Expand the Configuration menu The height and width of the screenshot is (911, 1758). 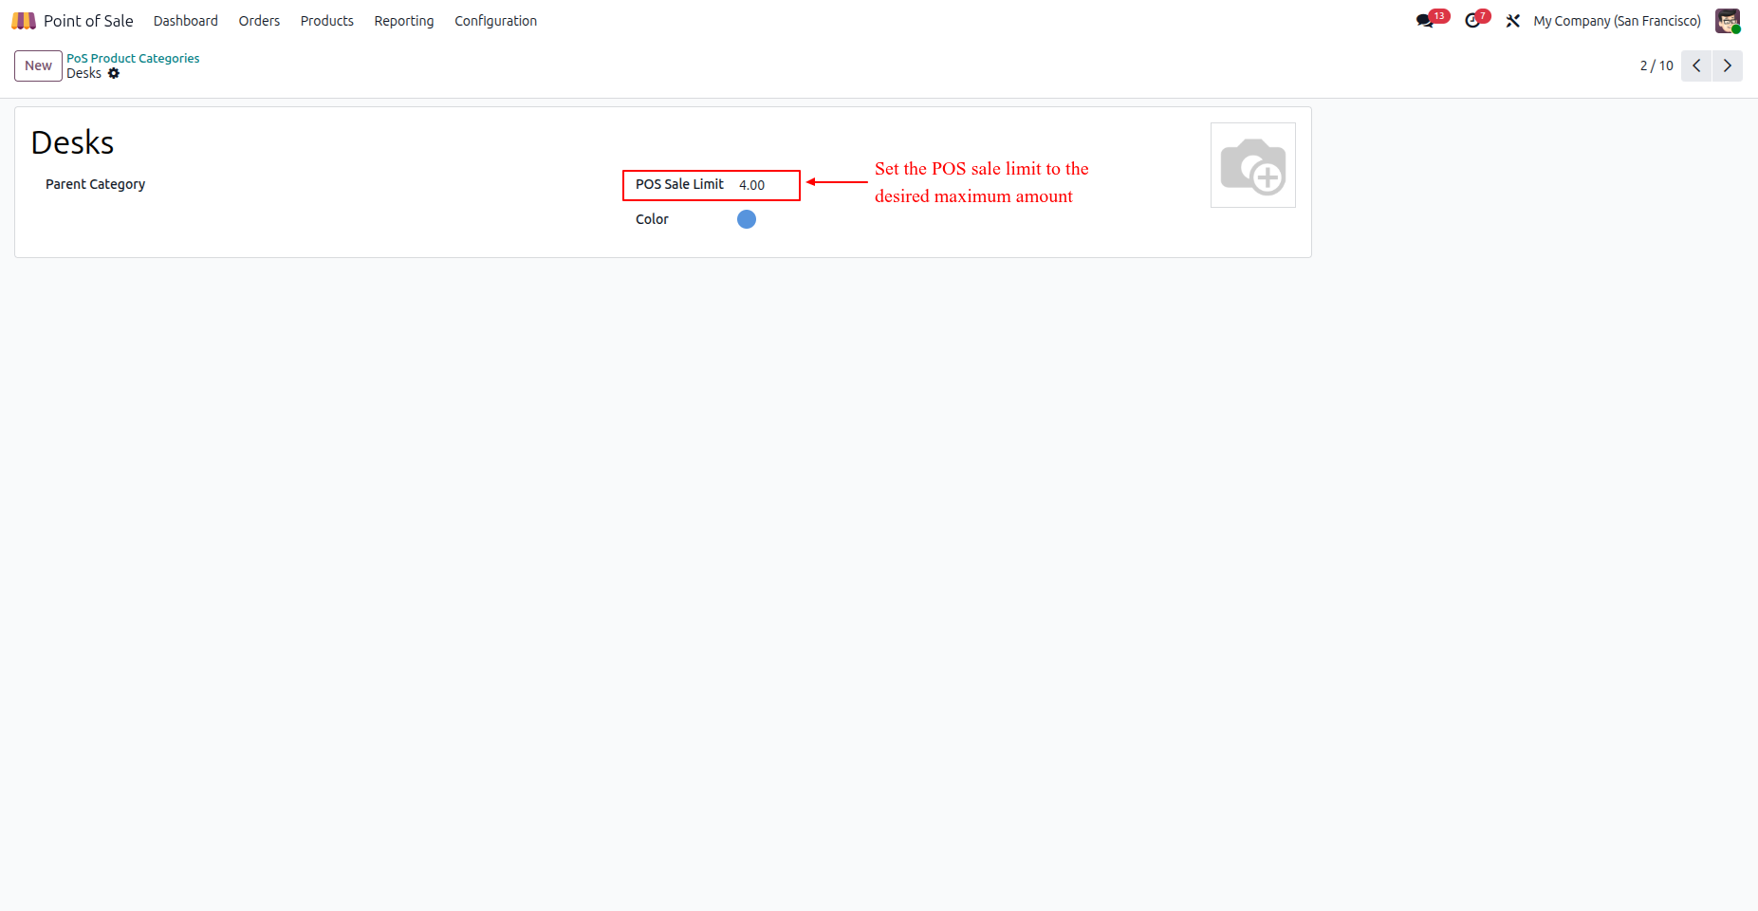pyautogui.click(x=495, y=21)
